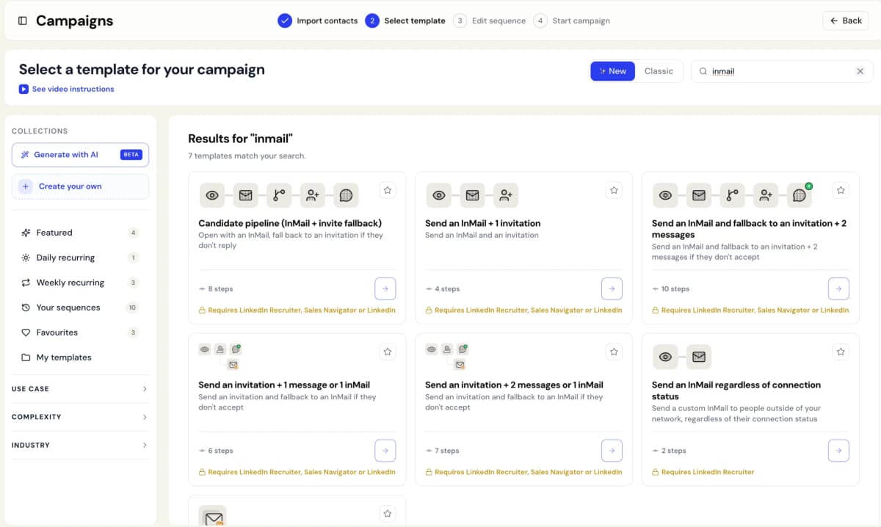The width and height of the screenshot is (881, 527).
Task: Clear the inmail search with the X icon
Action: [860, 71]
